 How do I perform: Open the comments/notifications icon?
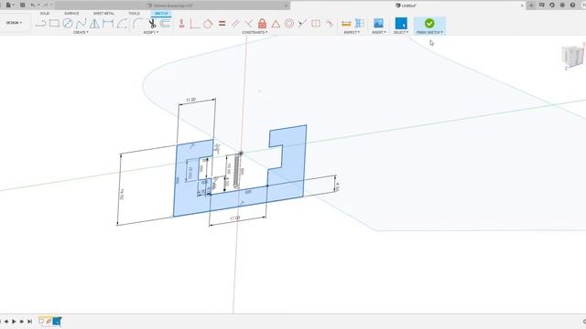point(541,5)
